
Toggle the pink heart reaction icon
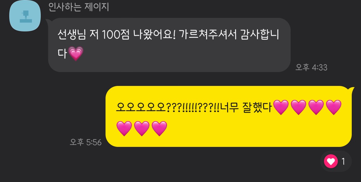(331, 161)
